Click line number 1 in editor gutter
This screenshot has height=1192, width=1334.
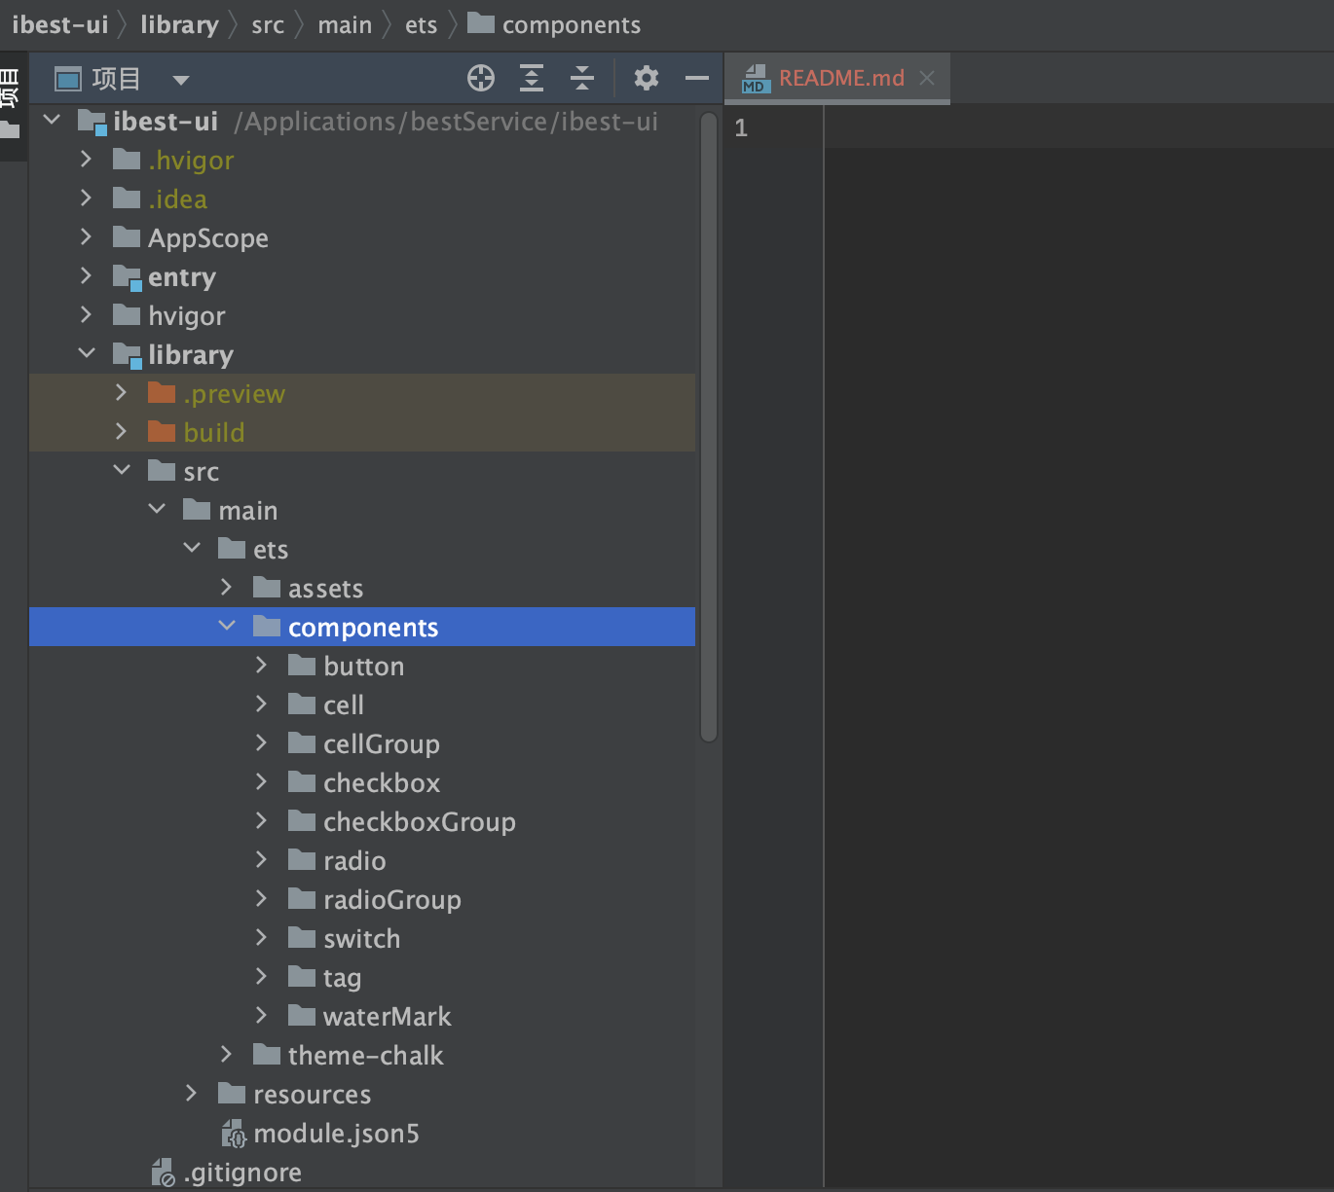point(741,127)
